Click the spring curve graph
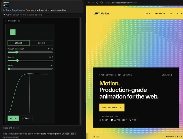The height and width of the screenshot is (139, 183). pos(28,93)
